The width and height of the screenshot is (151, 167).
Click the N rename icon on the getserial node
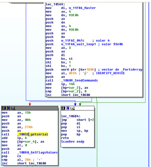(8, 108)
